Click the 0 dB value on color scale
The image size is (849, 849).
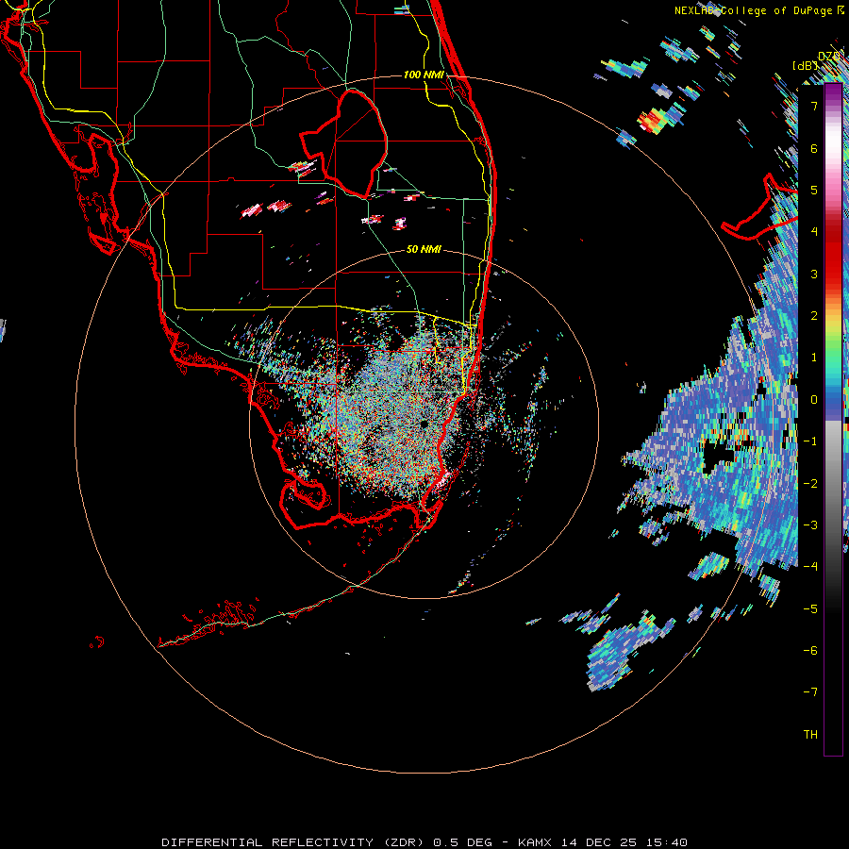814,400
